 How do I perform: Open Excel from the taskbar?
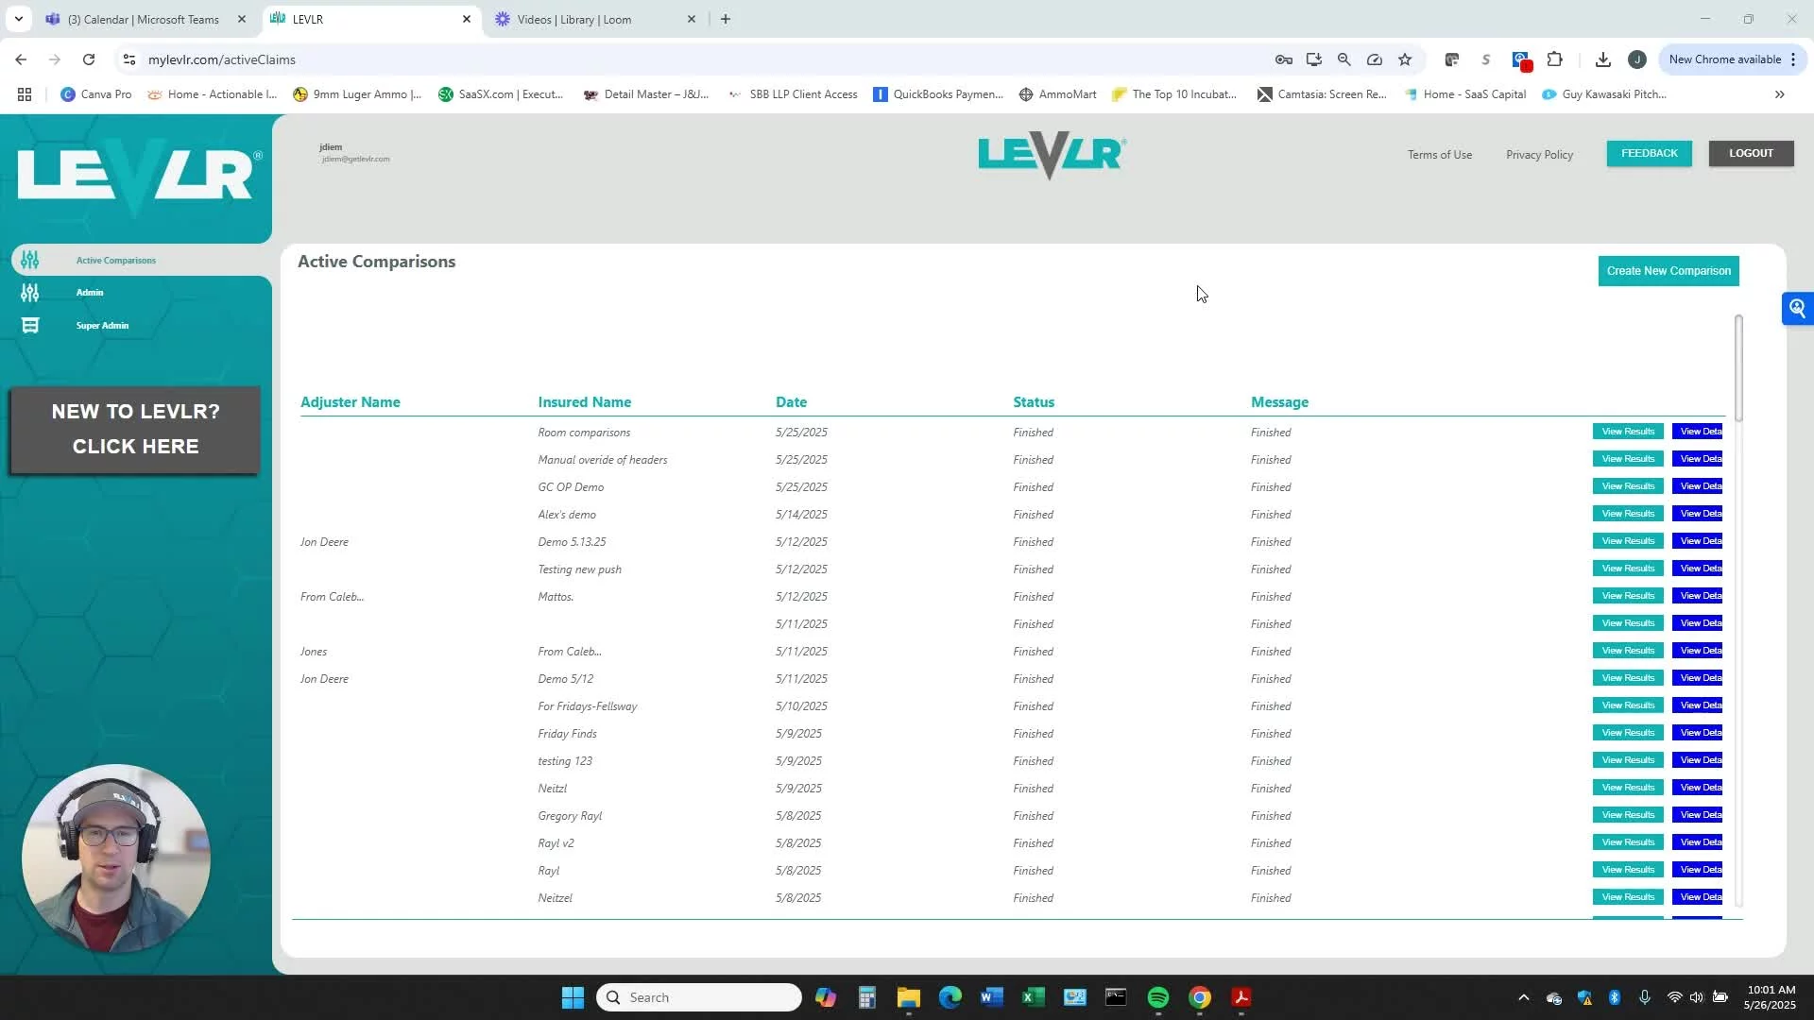[1033, 997]
